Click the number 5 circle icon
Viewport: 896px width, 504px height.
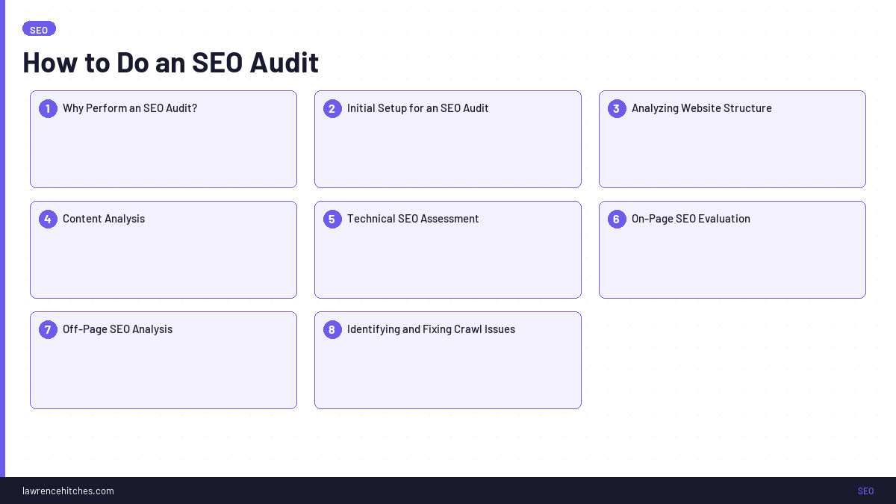(332, 219)
